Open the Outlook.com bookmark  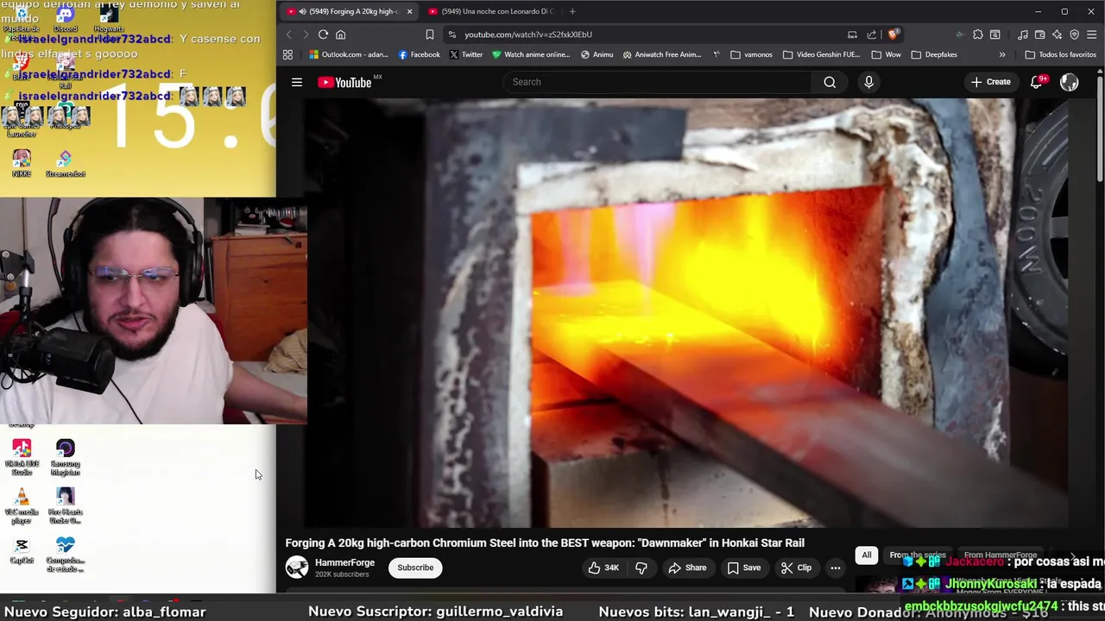349,54
